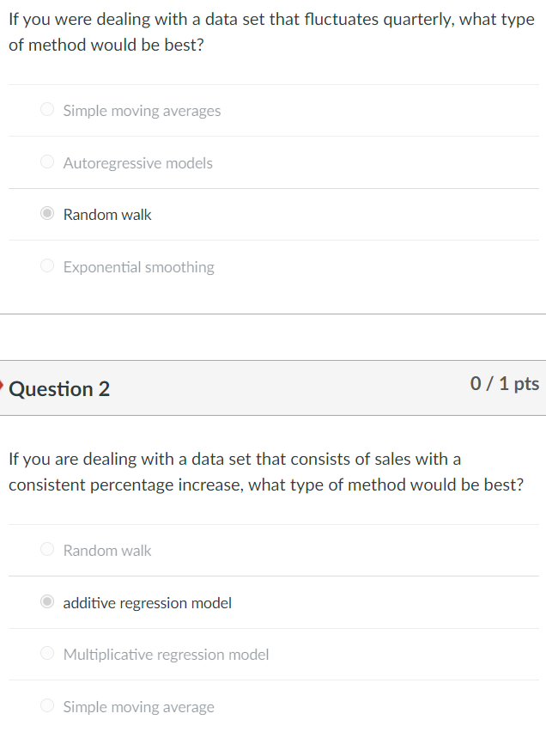Click the Question 2 heading
The height and width of the screenshot is (744, 546).
[59, 389]
